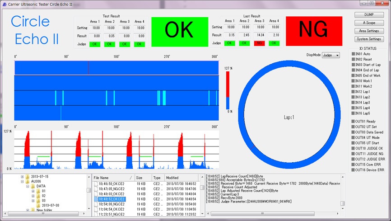The width and height of the screenshot is (391, 221).
Task: Toggle the IN15 Lap4 indicator box
Action: tap(353, 108)
